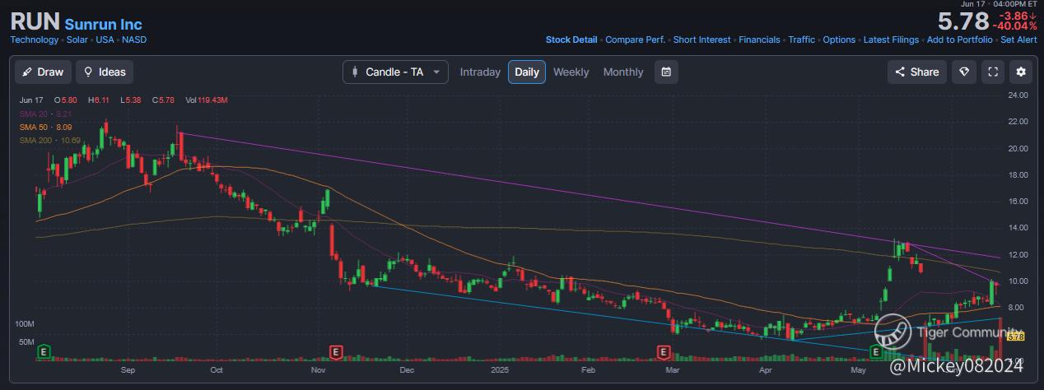Open the USA country link
This screenshot has height=390, width=1044.
point(105,39)
